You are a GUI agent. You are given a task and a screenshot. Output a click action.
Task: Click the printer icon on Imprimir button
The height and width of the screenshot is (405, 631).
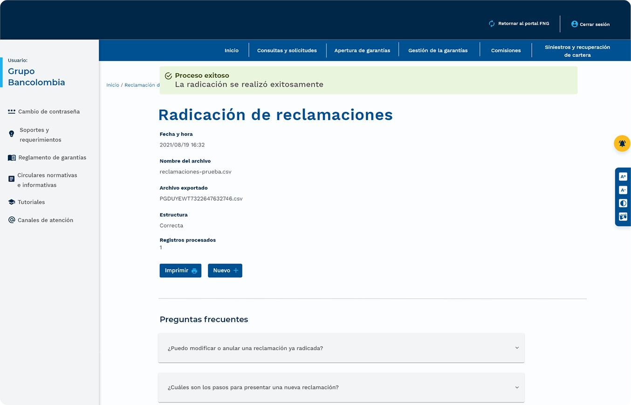(194, 271)
